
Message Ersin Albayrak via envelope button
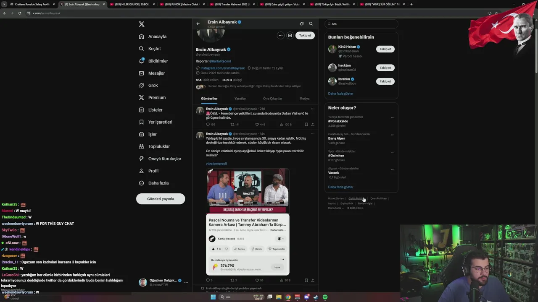click(x=290, y=36)
